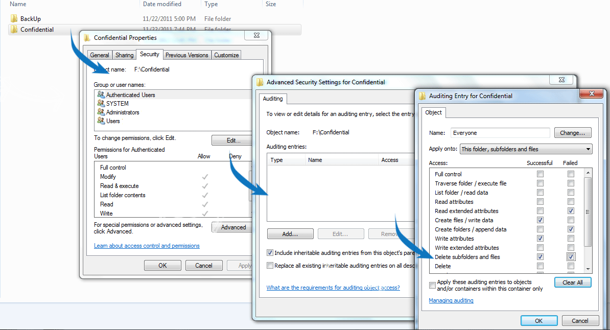Open the BackUp folder

coord(30,18)
